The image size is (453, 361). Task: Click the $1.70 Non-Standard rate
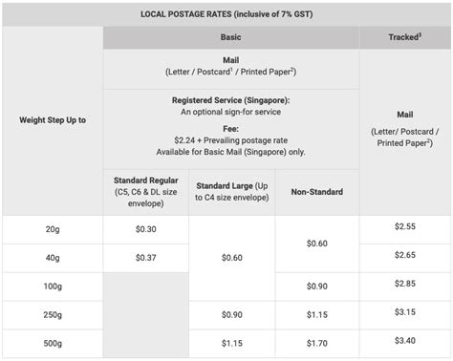[317, 343]
